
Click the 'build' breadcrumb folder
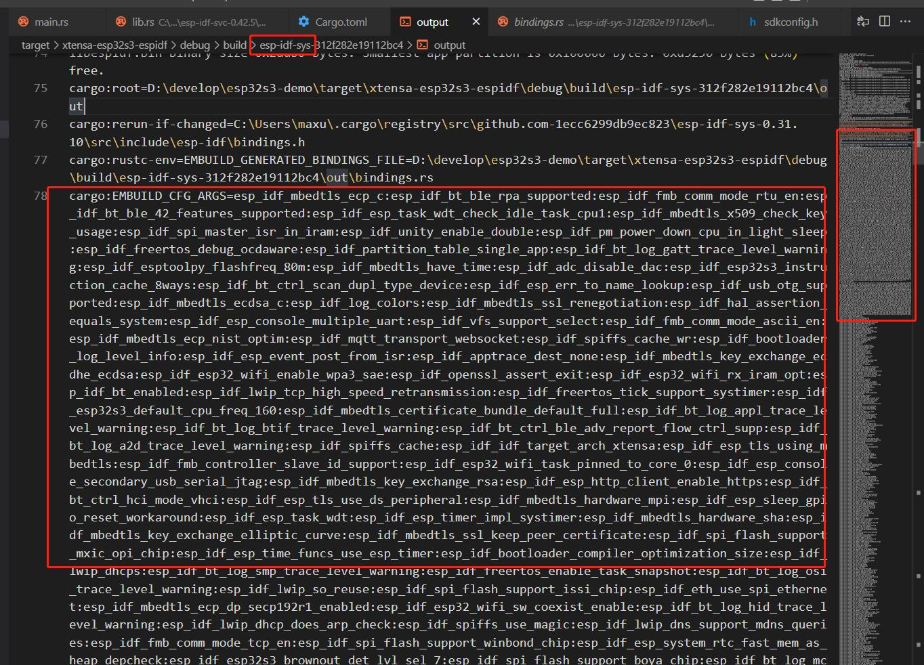coord(234,45)
